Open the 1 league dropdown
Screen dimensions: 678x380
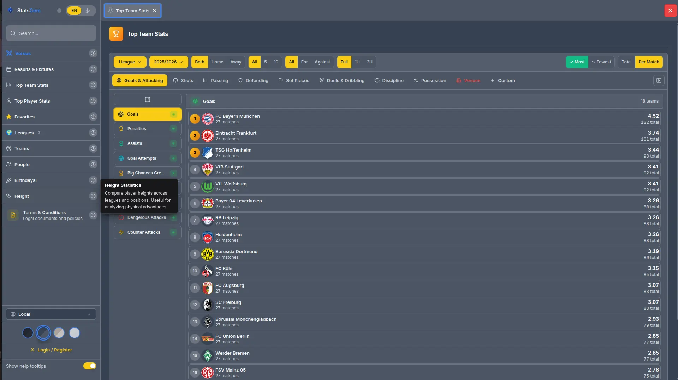(x=130, y=62)
